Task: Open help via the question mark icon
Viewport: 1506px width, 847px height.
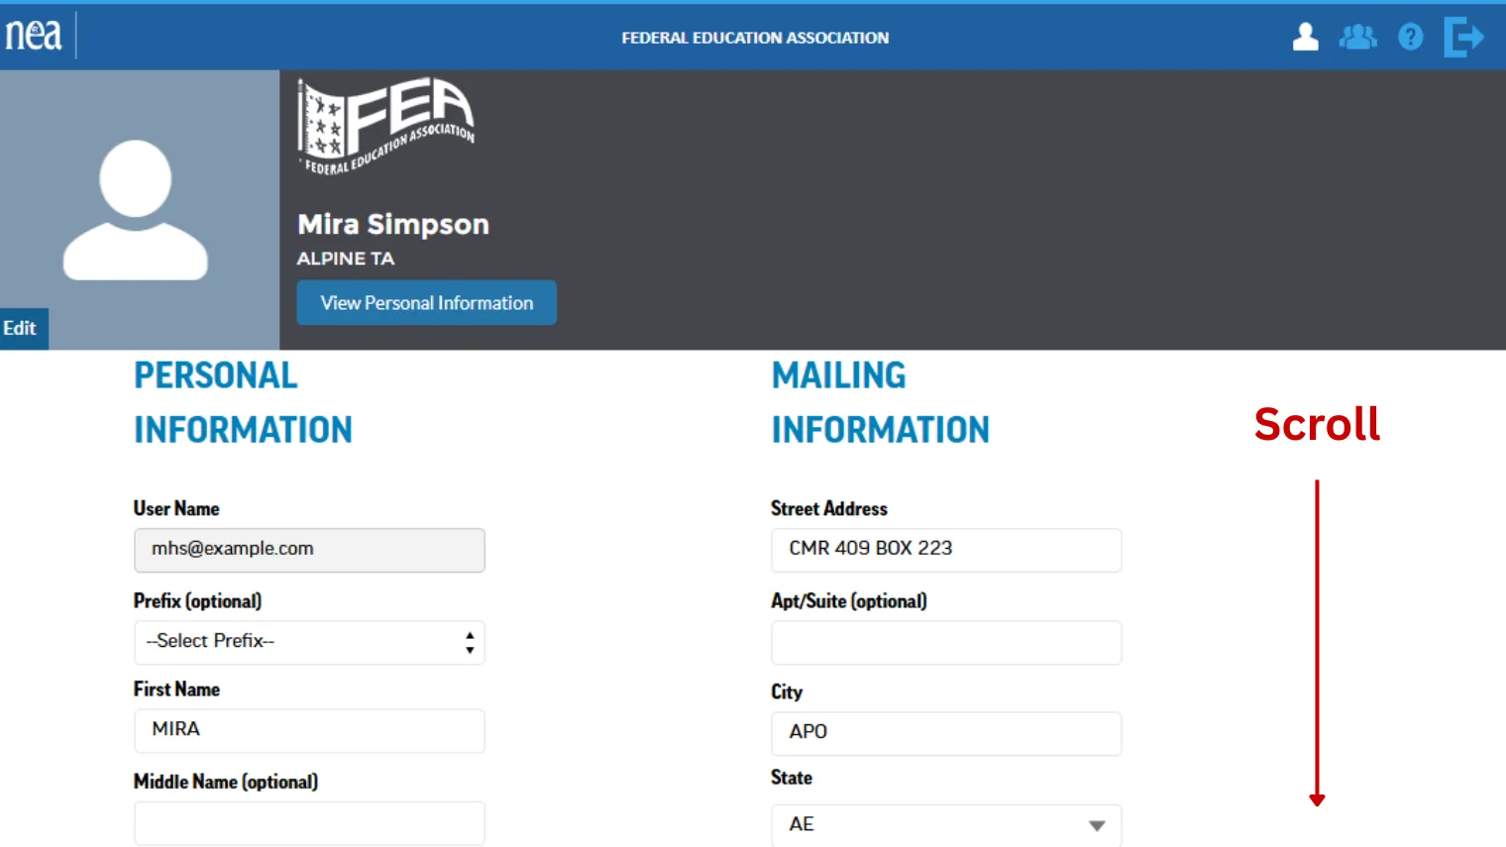Action: [x=1410, y=37]
